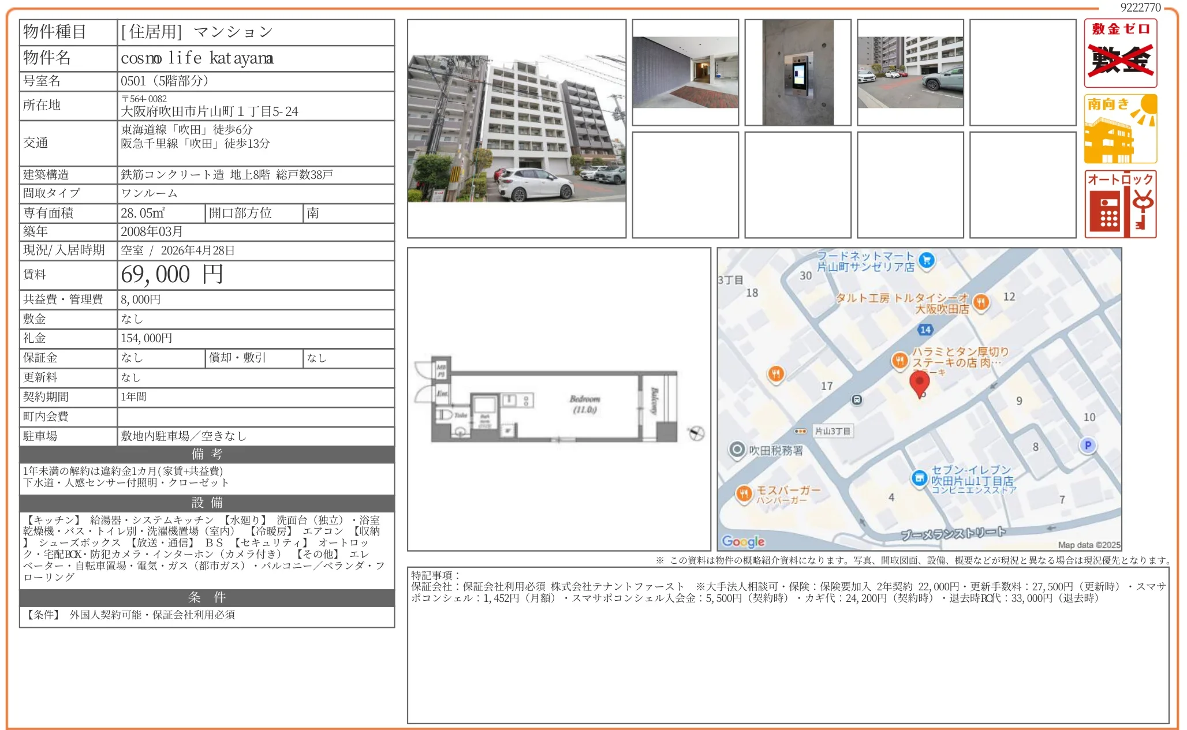1187x730 pixels.
Task: Open the large building exterior photo
Action: [x=516, y=129]
